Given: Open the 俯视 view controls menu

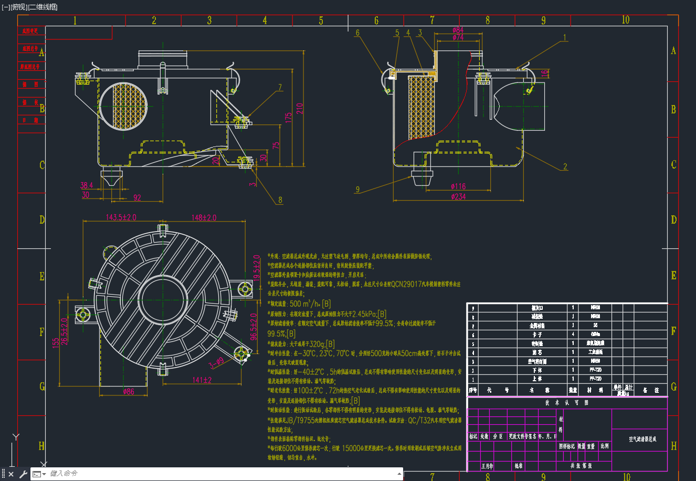Looking at the screenshot, I should click(18, 7).
